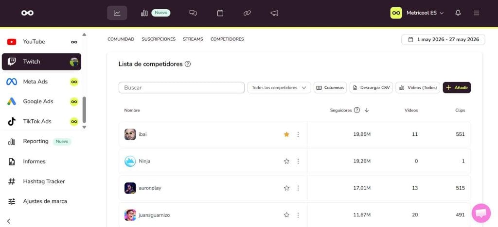Click the Seguidores help icon
Viewport: 498px width, 227px height.
[x=357, y=110]
